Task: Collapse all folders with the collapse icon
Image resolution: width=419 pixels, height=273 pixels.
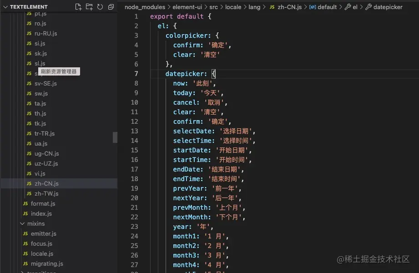Action: (x=111, y=7)
